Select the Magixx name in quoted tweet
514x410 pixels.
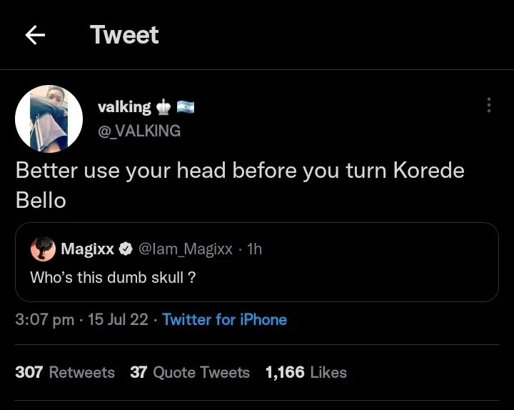(x=87, y=249)
